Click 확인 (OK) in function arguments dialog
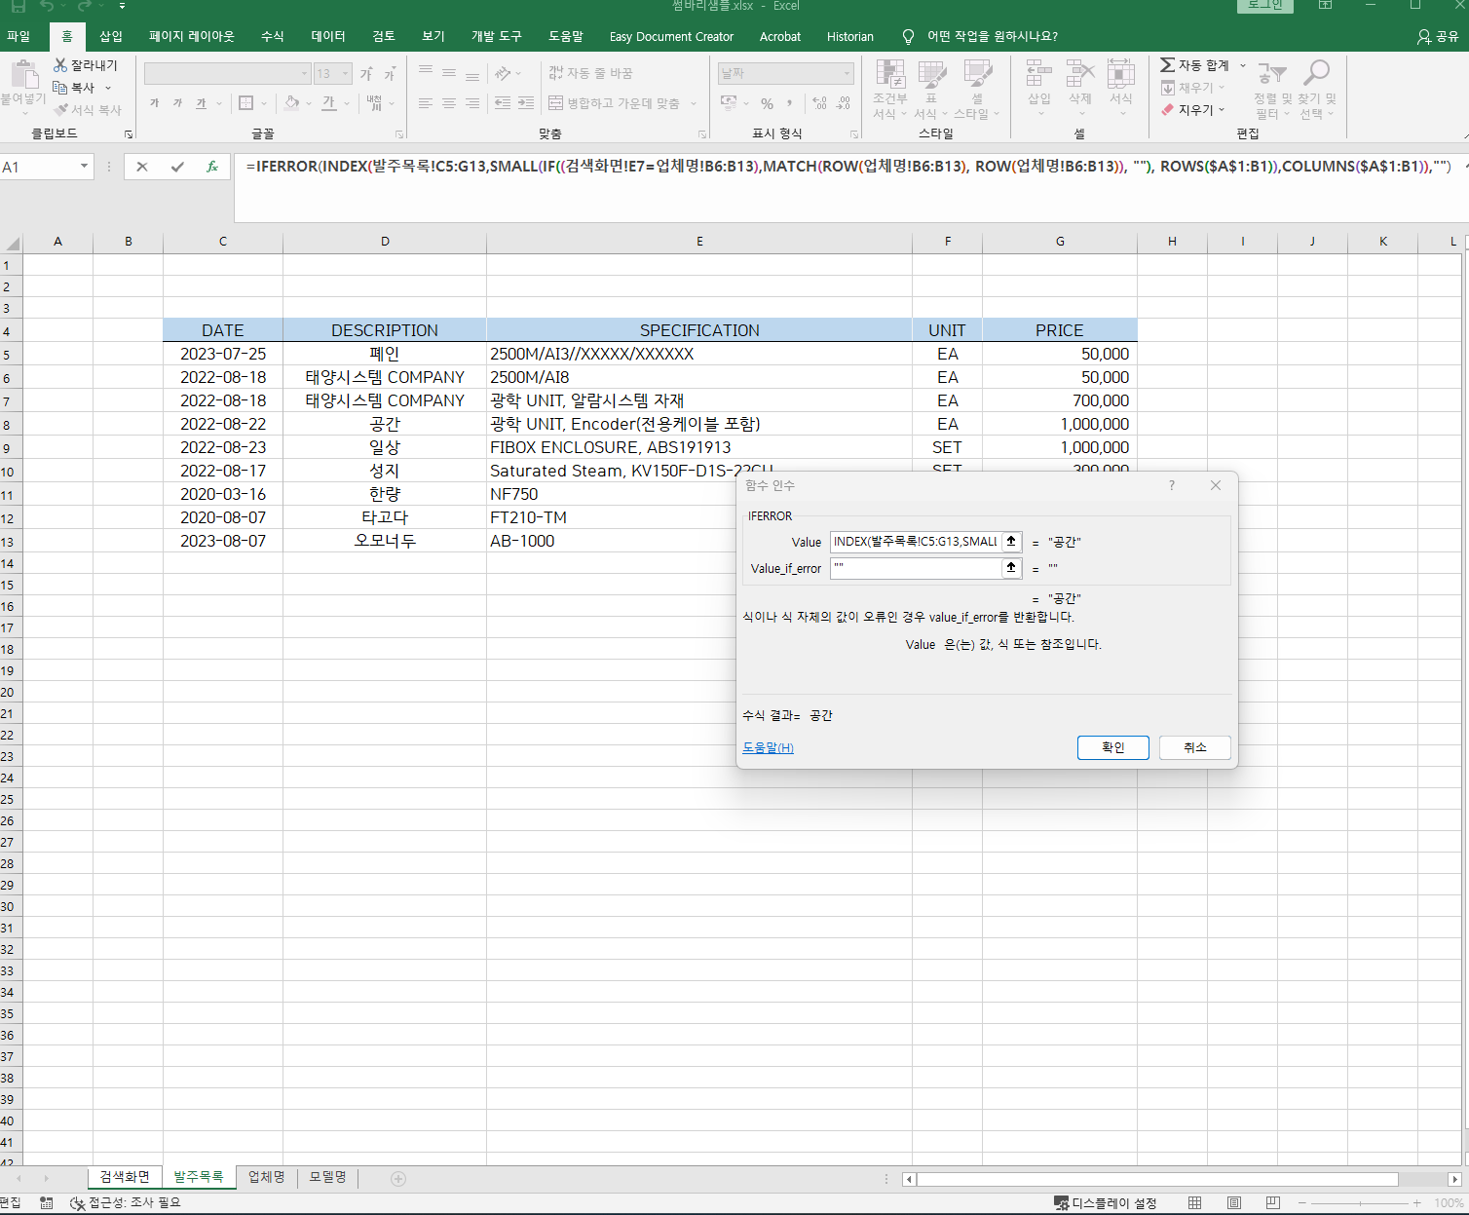Viewport: 1469px width, 1215px height. 1112,747
